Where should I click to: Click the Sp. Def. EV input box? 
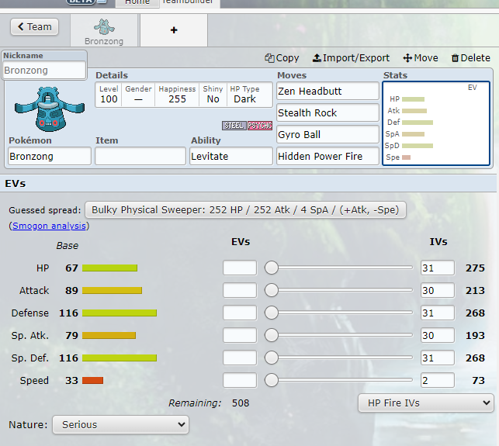240,358
